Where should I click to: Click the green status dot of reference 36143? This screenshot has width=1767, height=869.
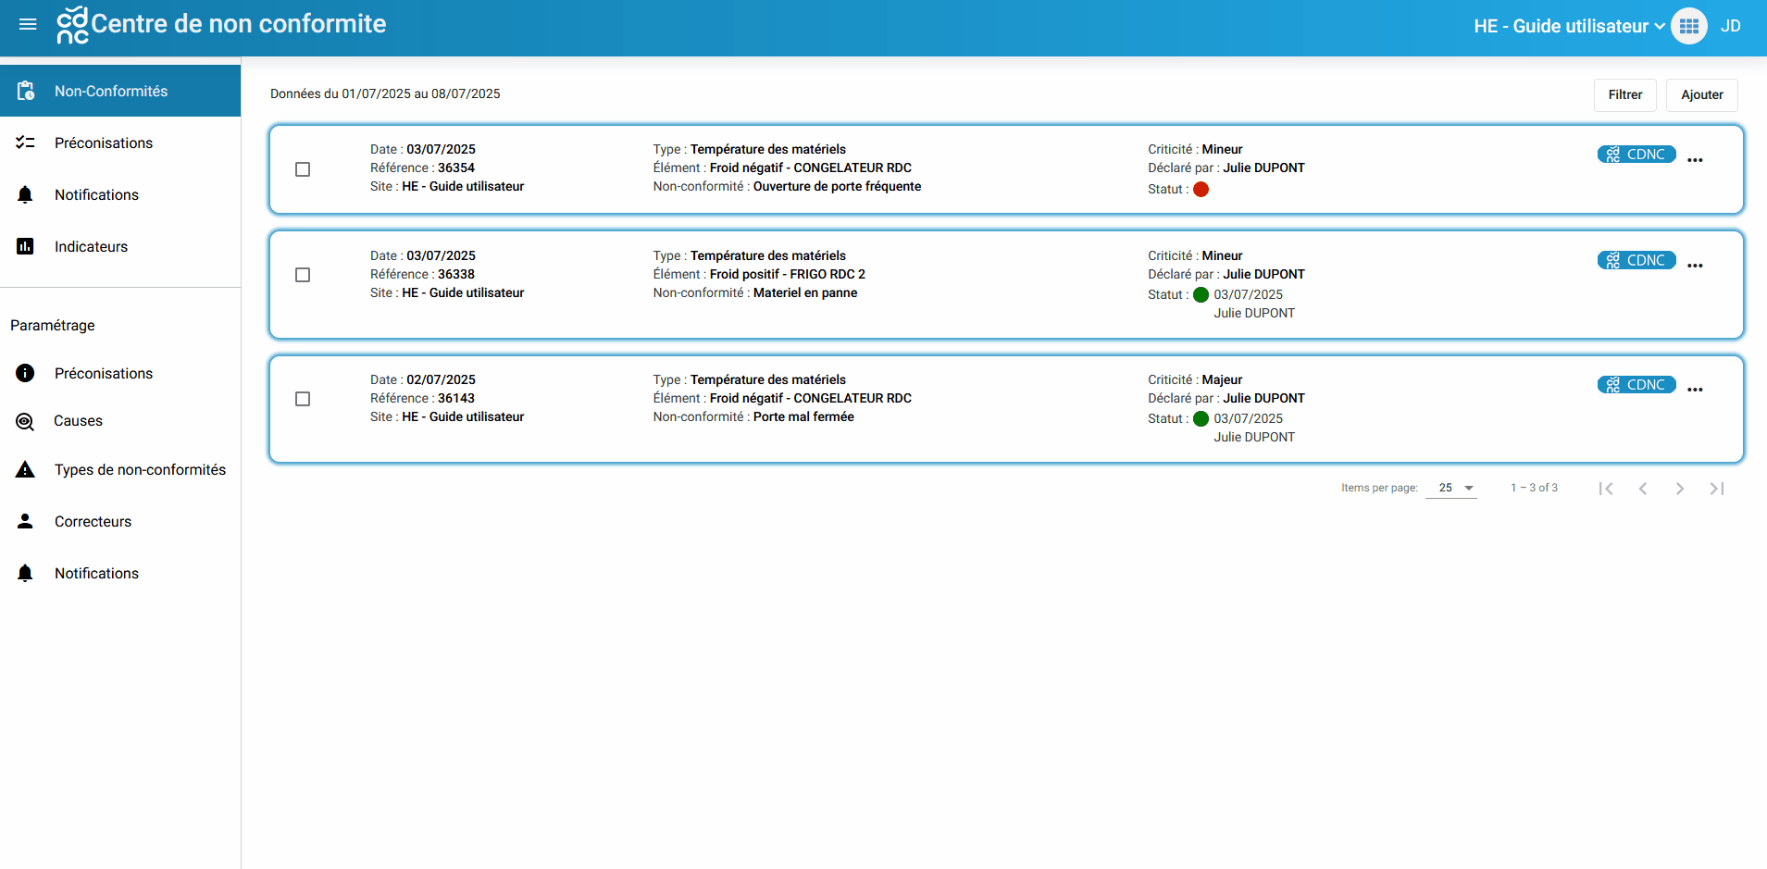[x=1201, y=418]
